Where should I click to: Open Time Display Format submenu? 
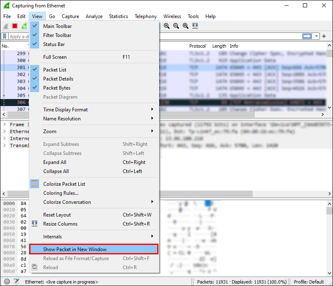point(93,110)
